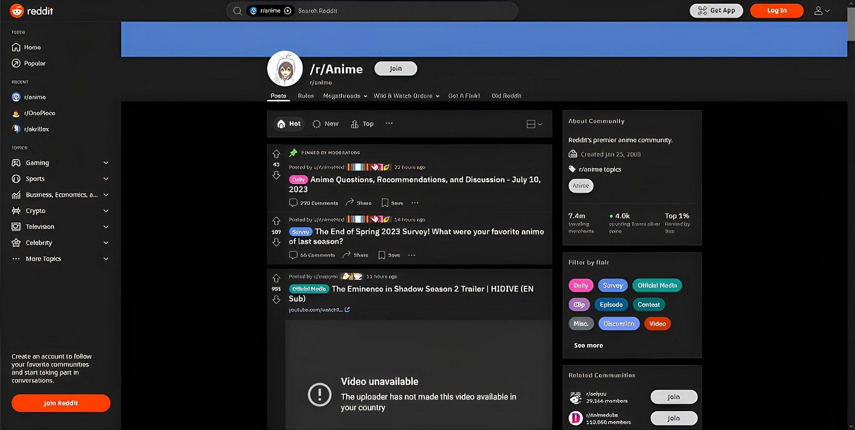
Task: Filter by Survey flair
Action: pos(613,286)
